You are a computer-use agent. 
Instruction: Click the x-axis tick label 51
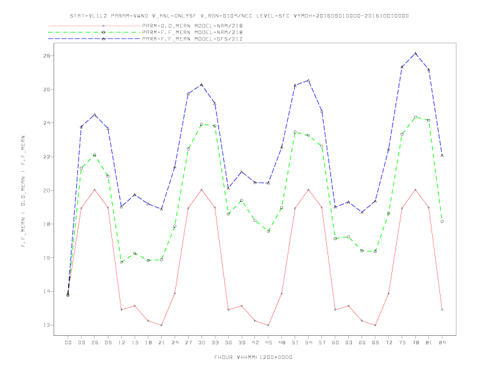tap(295, 343)
